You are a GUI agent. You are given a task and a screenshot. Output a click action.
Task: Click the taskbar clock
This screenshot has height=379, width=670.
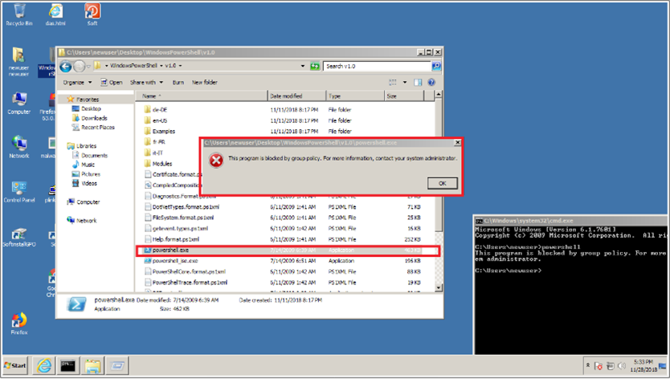(x=643, y=366)
